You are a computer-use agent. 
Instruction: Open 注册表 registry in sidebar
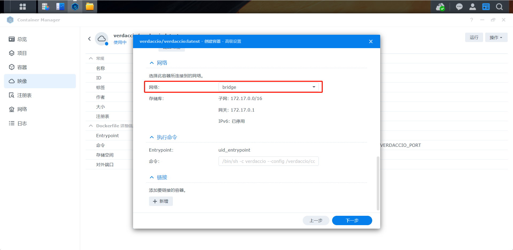40,95
